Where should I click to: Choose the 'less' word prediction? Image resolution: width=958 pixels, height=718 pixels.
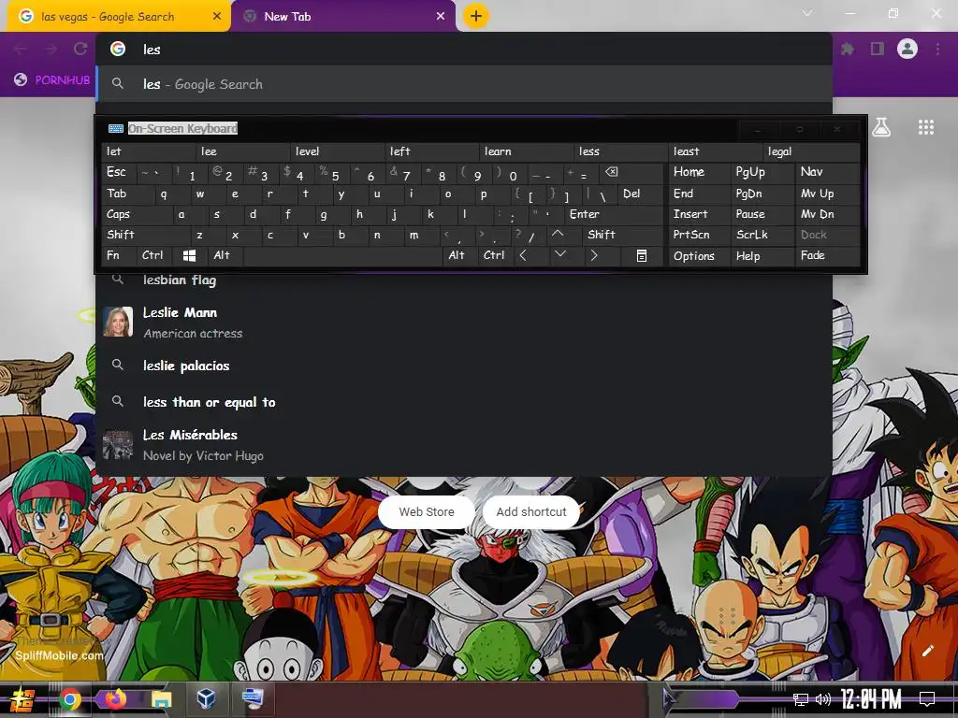621,151
